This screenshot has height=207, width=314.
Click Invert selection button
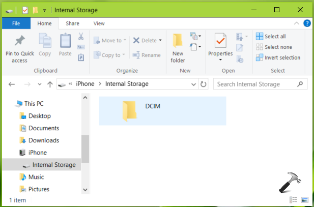[278, 57]
